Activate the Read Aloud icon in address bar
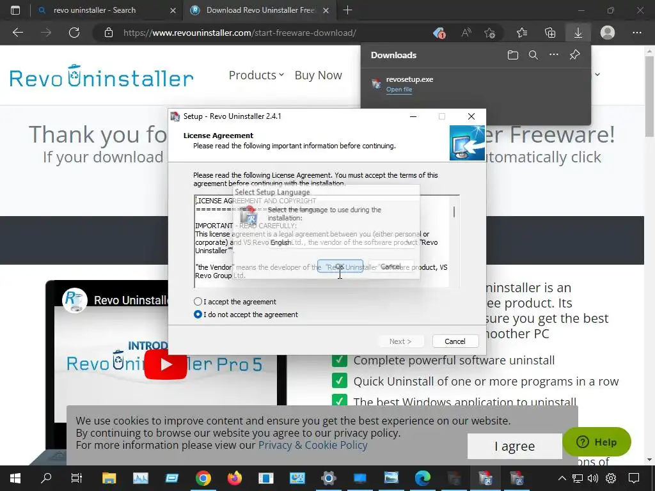 tap(466, 33)
